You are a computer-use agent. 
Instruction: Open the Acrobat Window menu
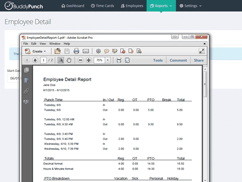55,44
